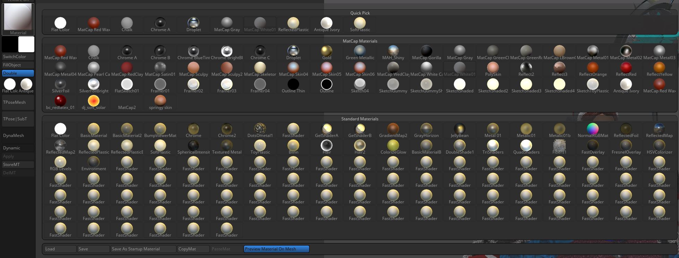Pick the Chrome BrightBlueTint material
Viewport: 679px width, 258px height.
pyautogui.click(x=227, y=53)
